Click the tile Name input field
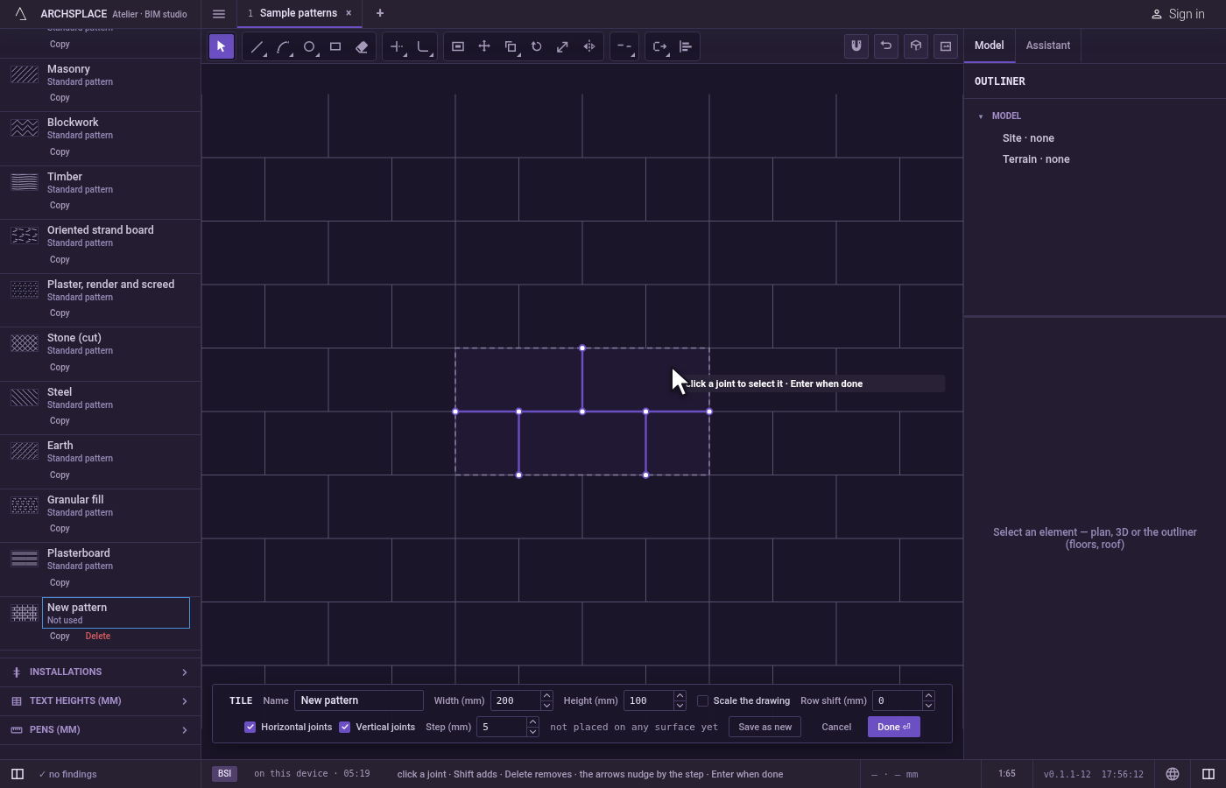 pos(359,700)
